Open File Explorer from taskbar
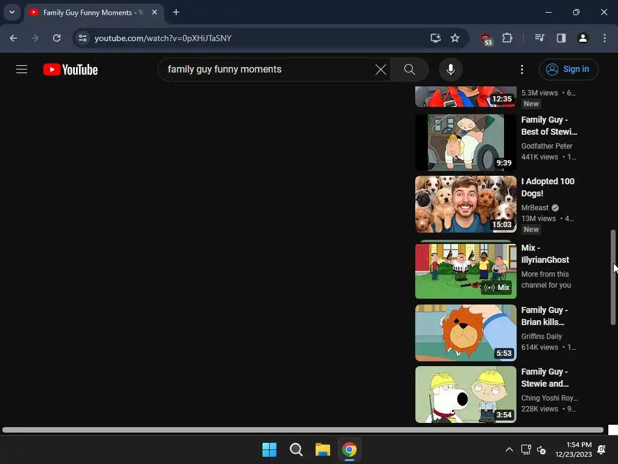 (322, 449)
